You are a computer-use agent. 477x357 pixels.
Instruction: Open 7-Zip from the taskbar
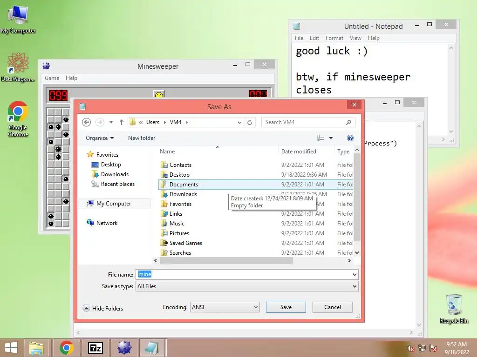pyautogui.click(x=95, y=348)
